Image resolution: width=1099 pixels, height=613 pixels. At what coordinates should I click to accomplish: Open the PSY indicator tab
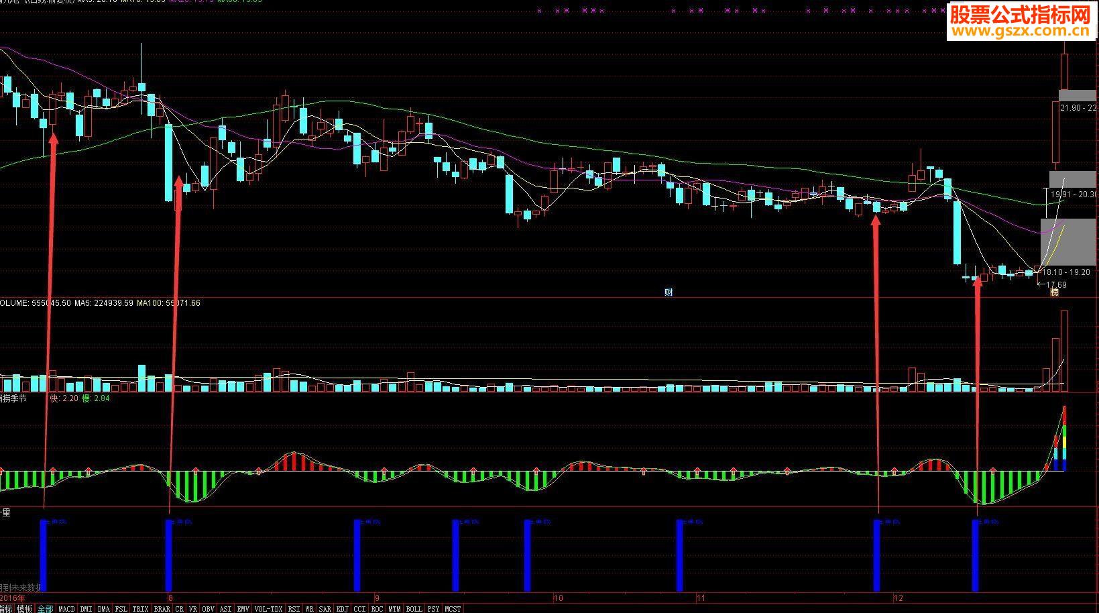tap(434, 609)
